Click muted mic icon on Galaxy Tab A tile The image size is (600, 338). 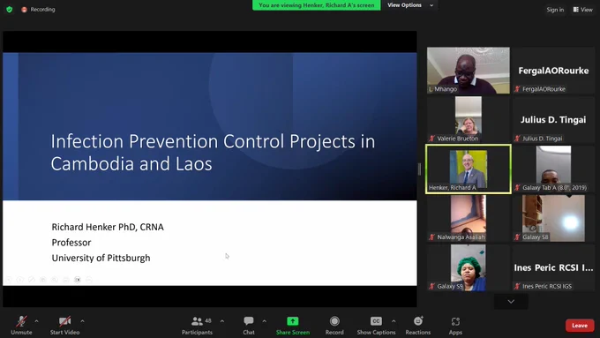click(517, 188)
